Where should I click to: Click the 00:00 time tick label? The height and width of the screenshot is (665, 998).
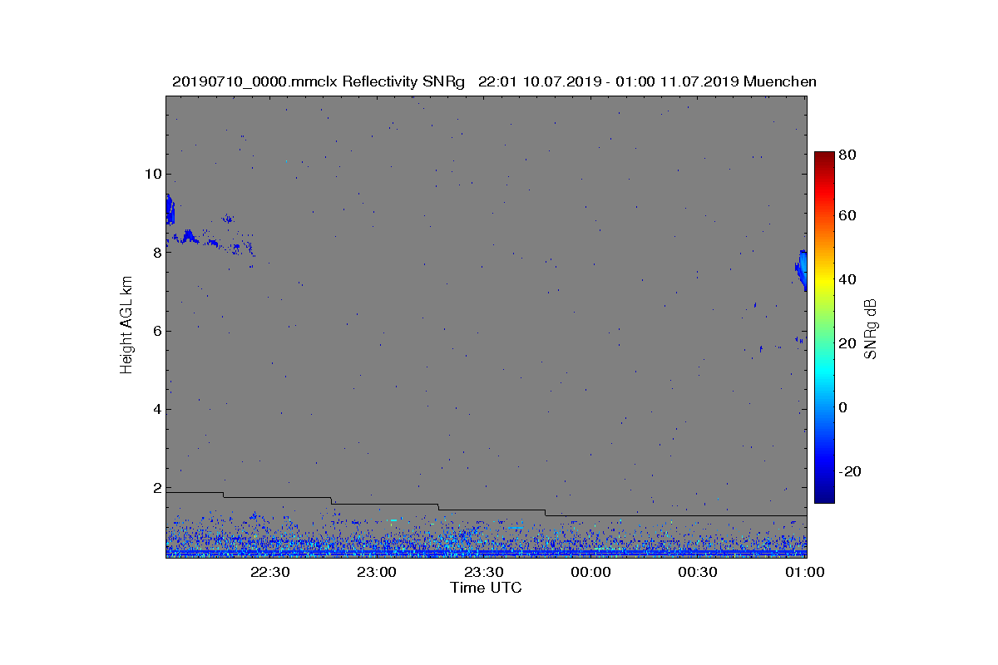pos(590,572)
